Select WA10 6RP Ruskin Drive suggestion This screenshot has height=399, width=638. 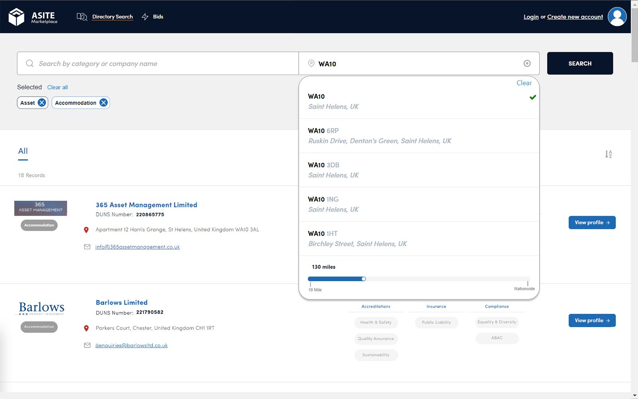(x=419, y=136)
